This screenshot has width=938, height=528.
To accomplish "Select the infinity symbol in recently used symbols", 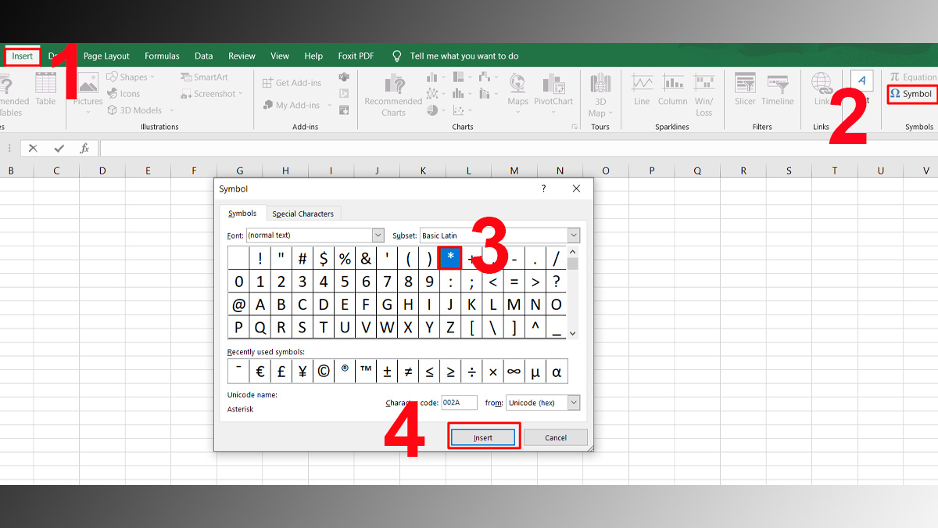I will coord(514,371).
